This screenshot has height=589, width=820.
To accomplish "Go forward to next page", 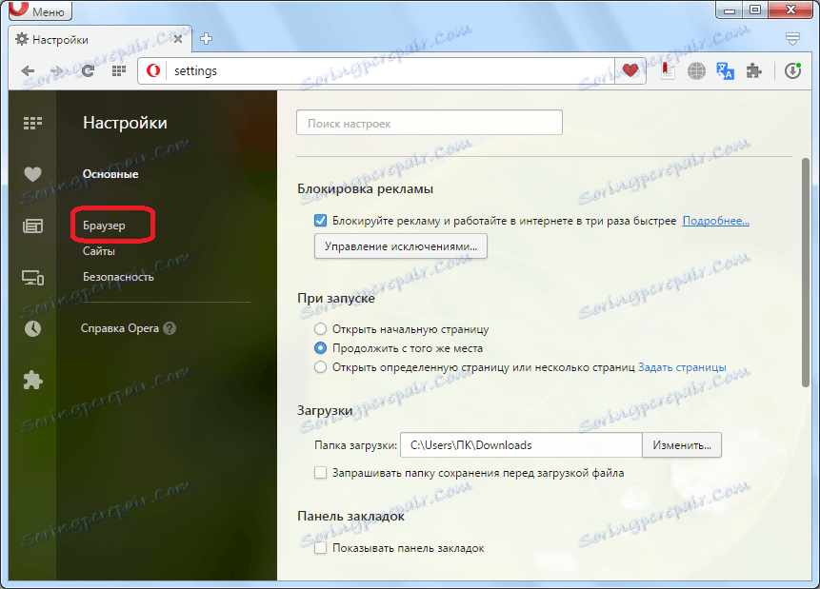I will coord(57,71).
